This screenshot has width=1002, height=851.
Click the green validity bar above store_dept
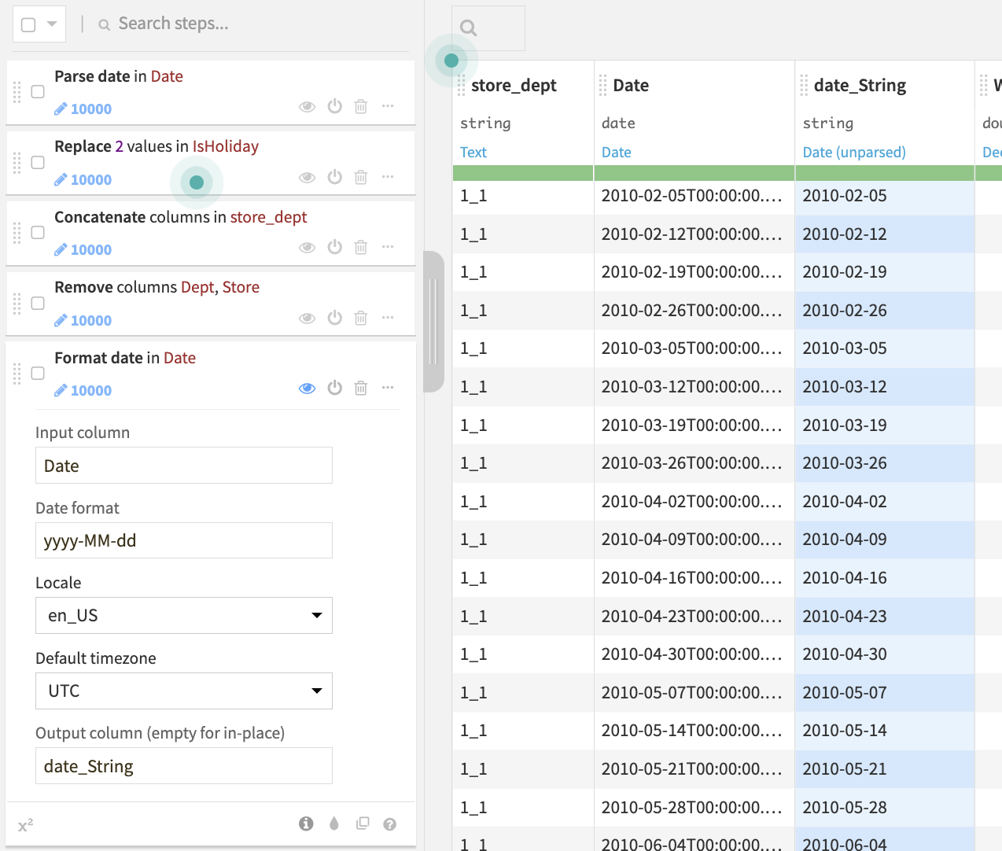click(522, 172)
